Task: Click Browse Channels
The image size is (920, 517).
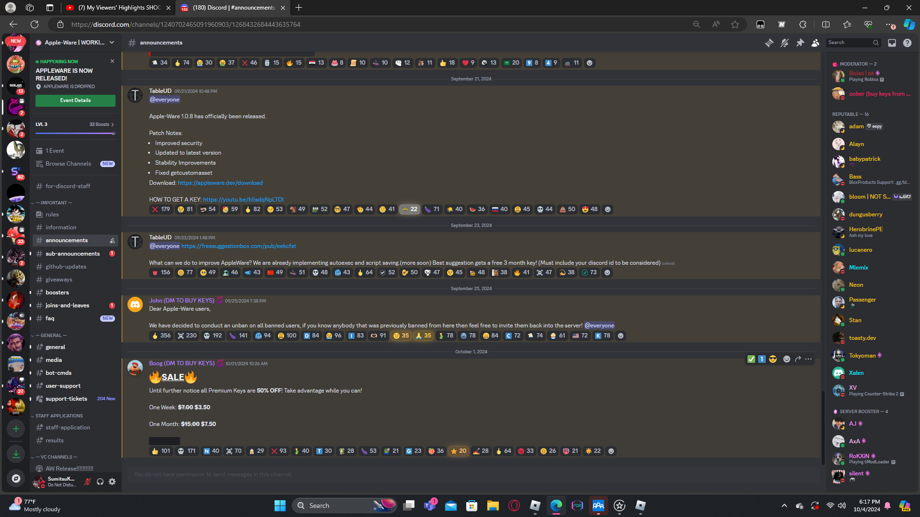Action: (75, 164)
